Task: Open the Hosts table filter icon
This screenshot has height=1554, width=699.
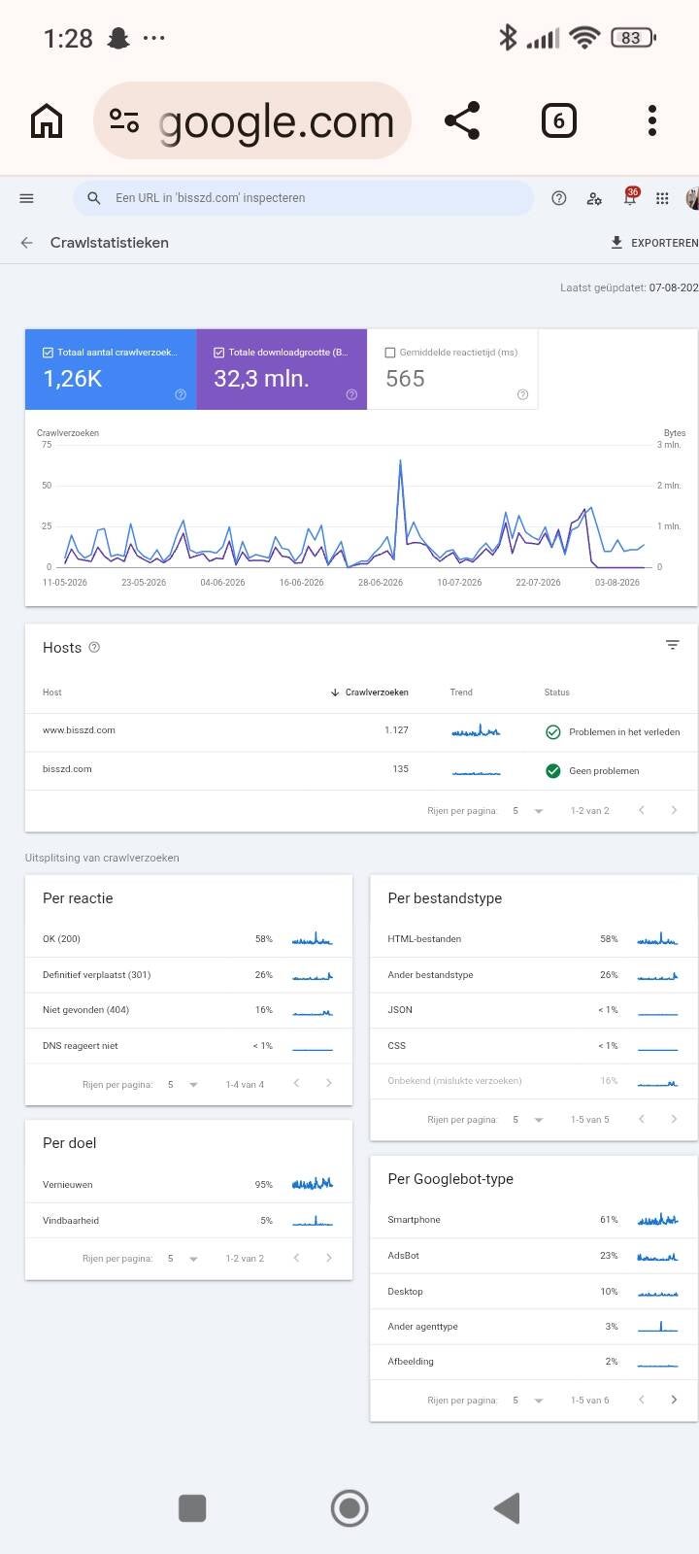Action: click(x=672, y=645)
